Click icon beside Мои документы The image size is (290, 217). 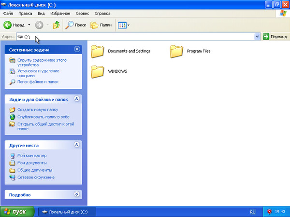point(12,163)
